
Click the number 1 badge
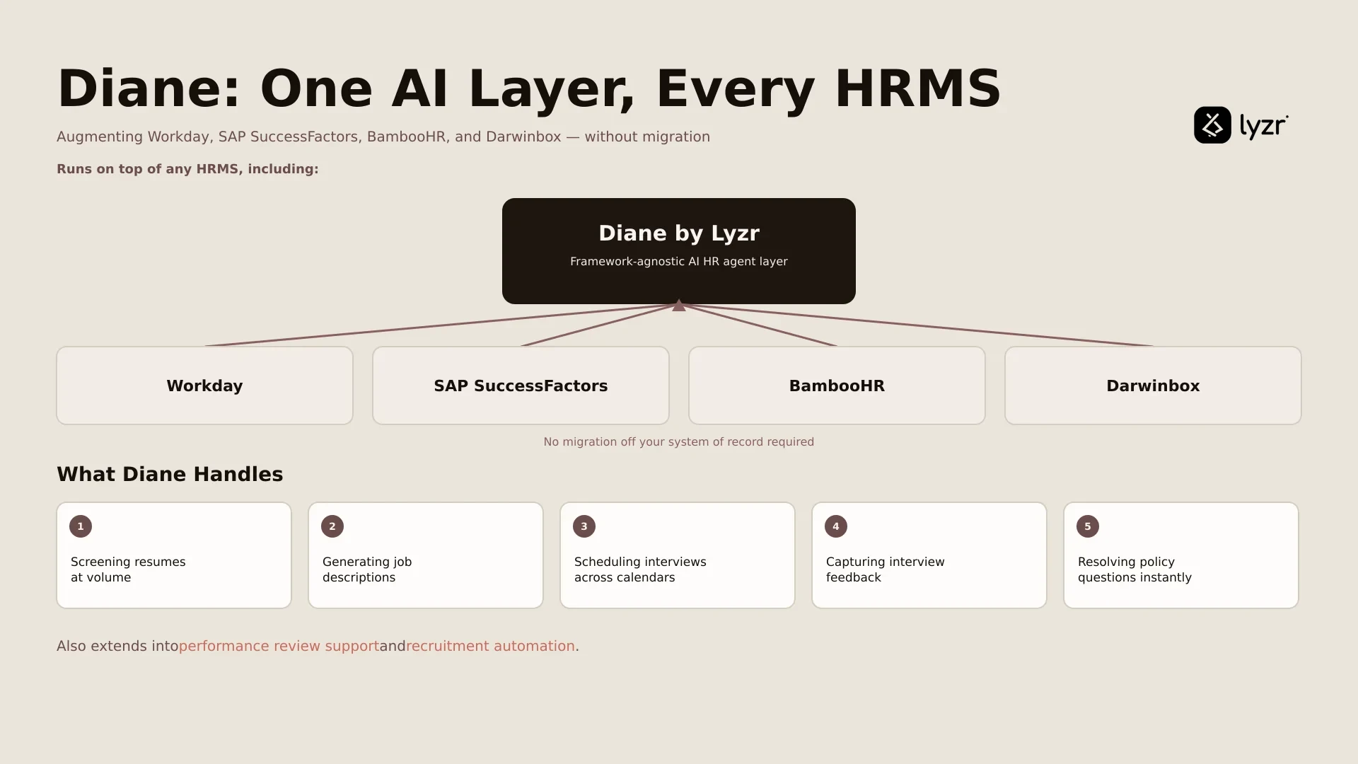coord(81,526)
